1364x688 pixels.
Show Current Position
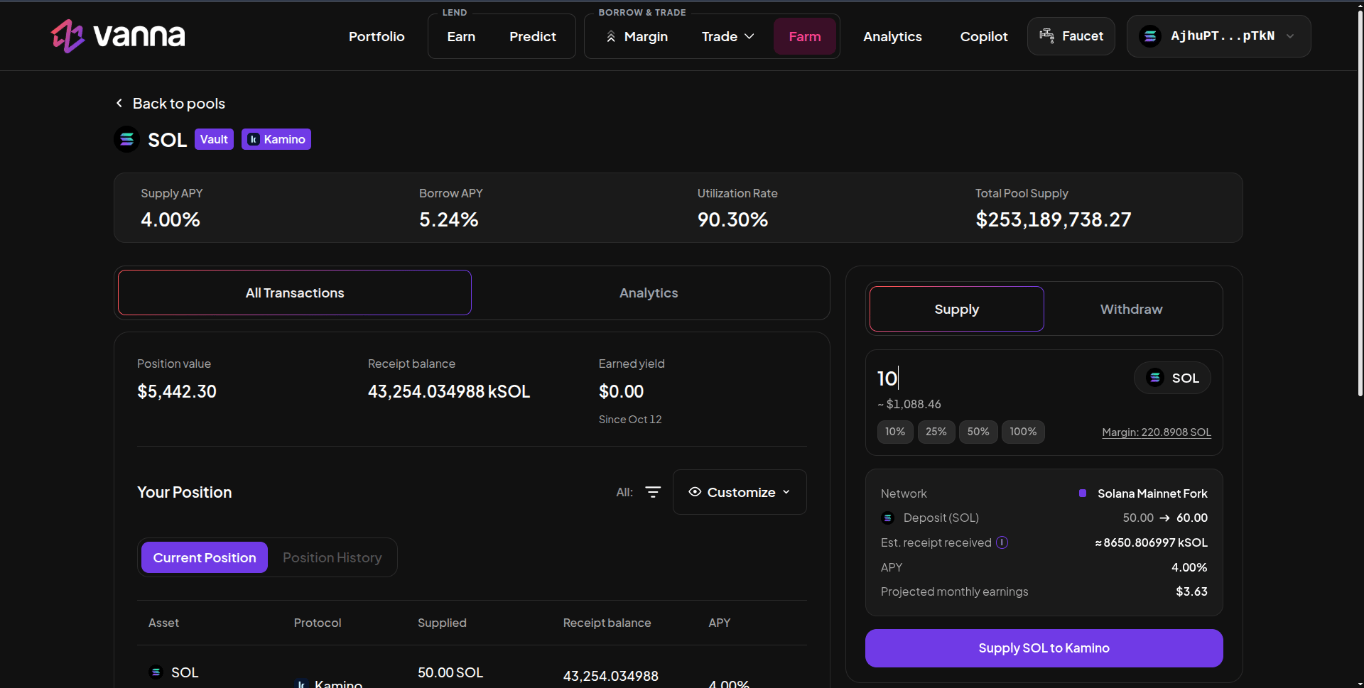click(205, 557)
